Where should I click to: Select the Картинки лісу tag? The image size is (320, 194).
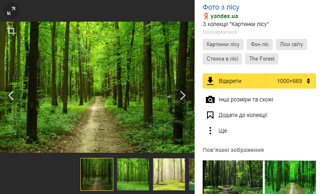223,44
